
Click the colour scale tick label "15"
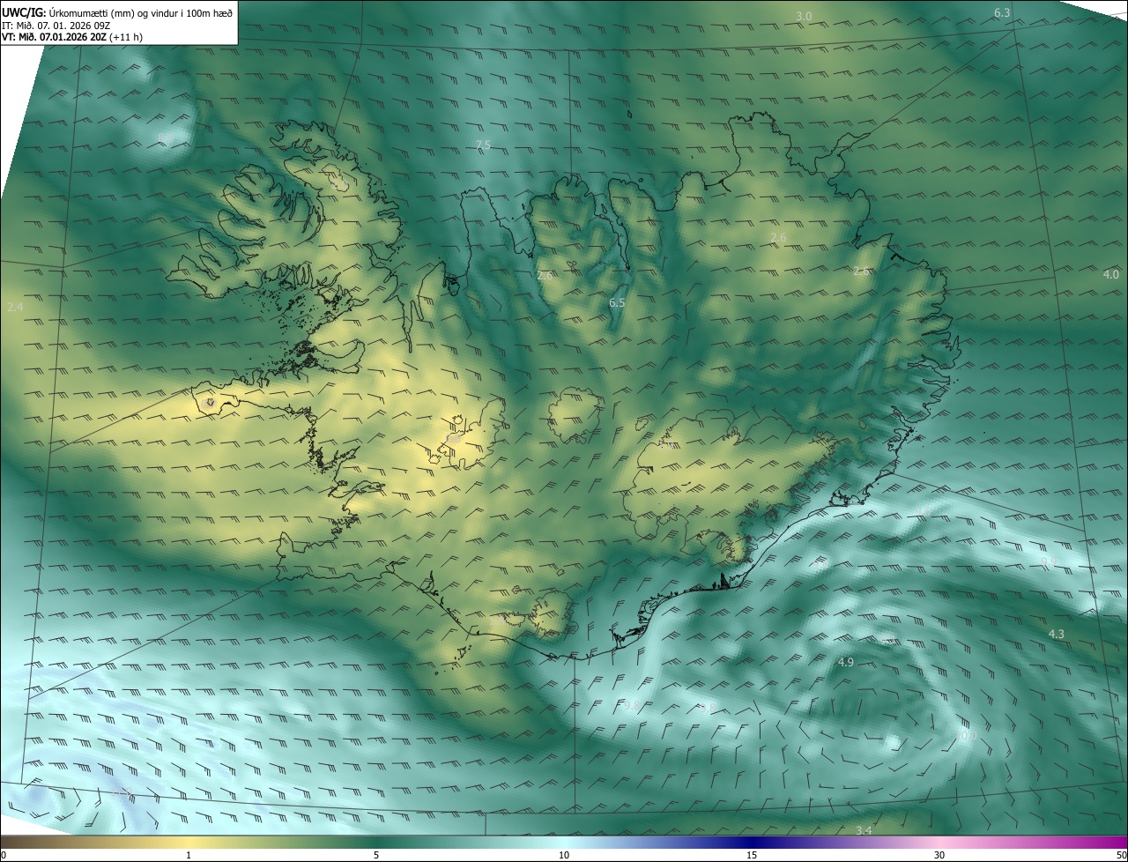click(752, 855)
